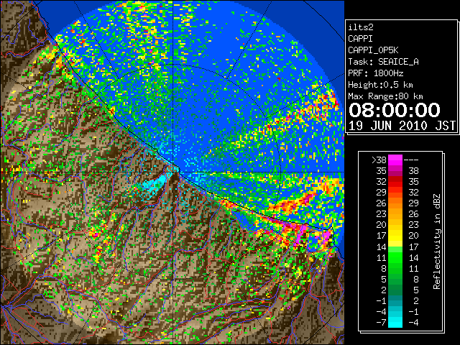
Task: Click the magenta >38 dBZ legend swatch
Action: 395,160
